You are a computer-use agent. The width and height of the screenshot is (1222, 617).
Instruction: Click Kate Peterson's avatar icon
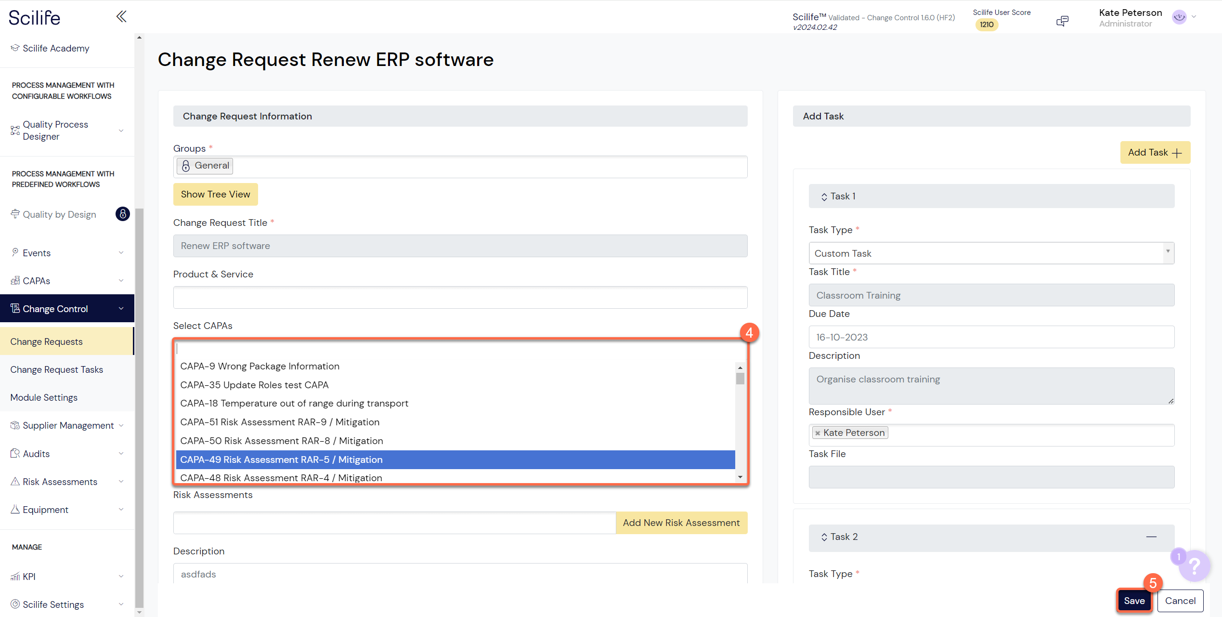1179,17
